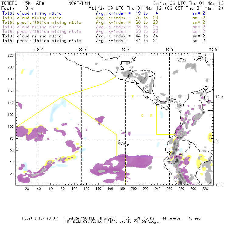Click the '200' tick label on the y-axis

coord(11,67)
